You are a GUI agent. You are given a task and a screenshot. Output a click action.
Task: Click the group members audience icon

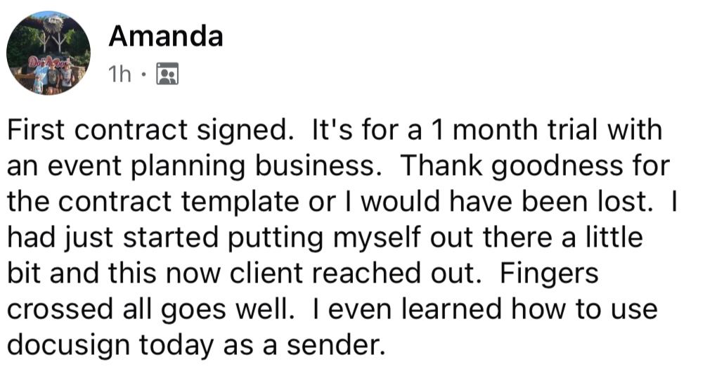tap(167, 74)
